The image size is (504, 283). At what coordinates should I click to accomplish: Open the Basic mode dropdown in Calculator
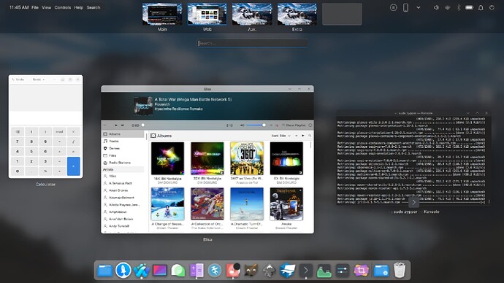(x=38, y=80)
